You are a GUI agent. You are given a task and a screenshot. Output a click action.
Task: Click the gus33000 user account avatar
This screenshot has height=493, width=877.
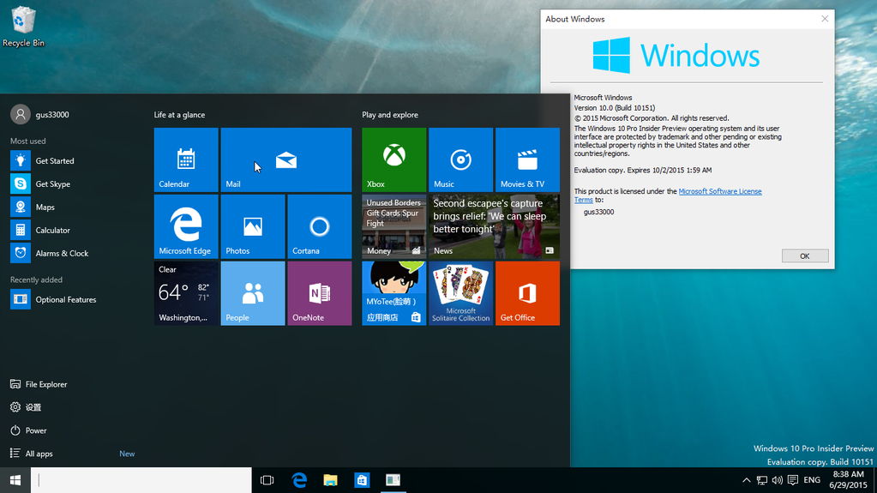coord(20,114)
